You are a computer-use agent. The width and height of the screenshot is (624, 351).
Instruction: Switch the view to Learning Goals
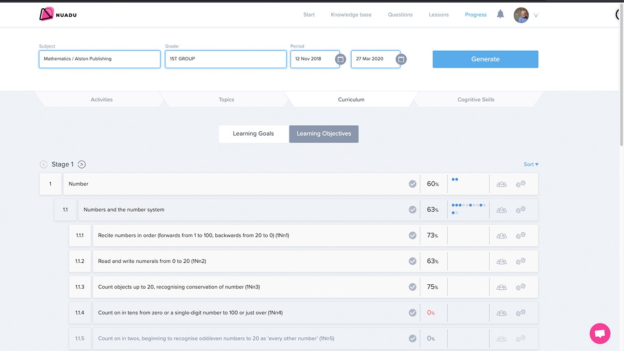point(254,134)
